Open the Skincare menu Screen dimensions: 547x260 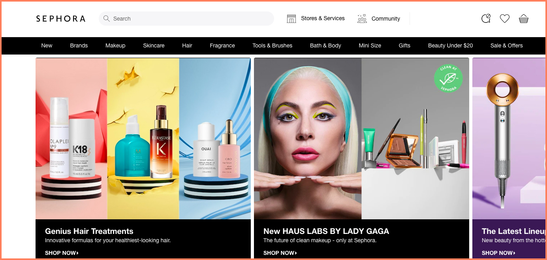click(154, 45)
